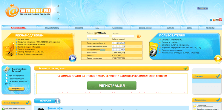This screenshot has height=110, width=224.
Task: Click the green РЕГИСТРАЦИЯ button
Action: coord(112,85)
